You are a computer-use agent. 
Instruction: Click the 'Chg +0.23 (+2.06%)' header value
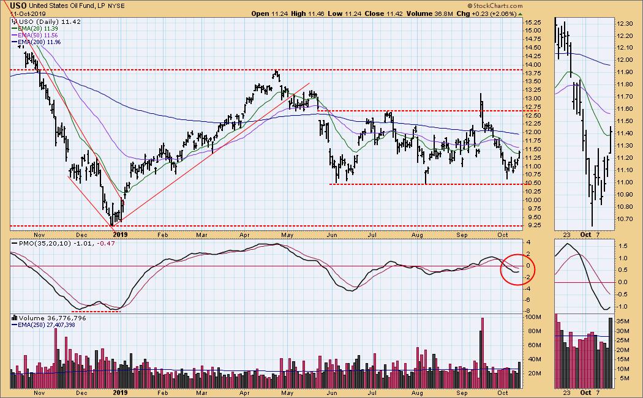pos(486,13)
